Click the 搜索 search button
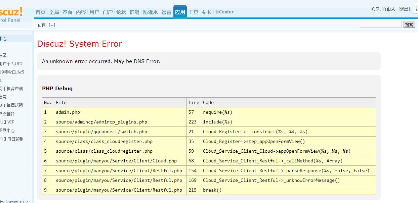The height and width of the screenshot is (203, 418). coord(409,24)
